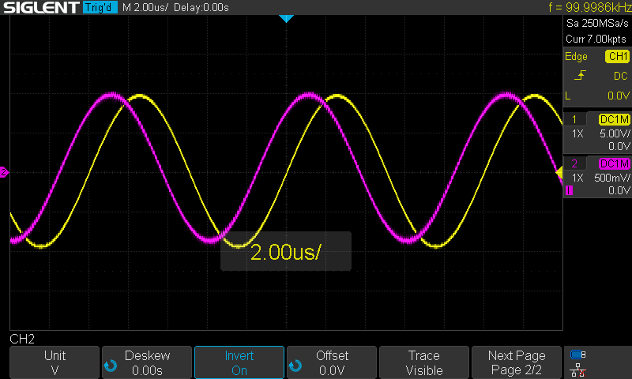Go to Next Page 2/2
632x379 pixels.
[x=517, y=362]
